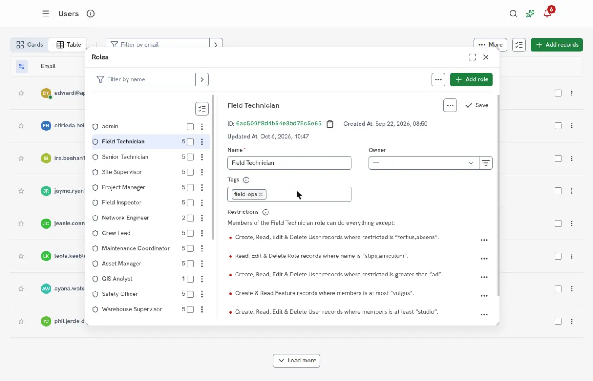Apply the Filter by name arrow
Screen dimensions: 593x381
pos(202,79)
